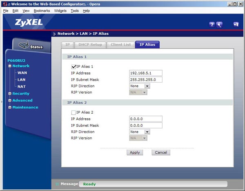Image resolution: width=245 pixels, height=191 pixels.
Task: Open the View menu
Action: pyautogui.click(x=26, y=11)
